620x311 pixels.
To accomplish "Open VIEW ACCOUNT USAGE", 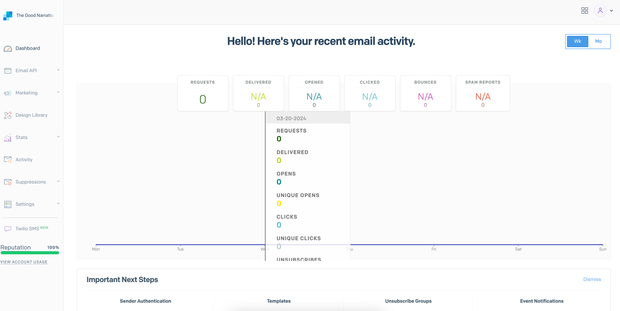I will pyautogui.click(x=24, y=262).
